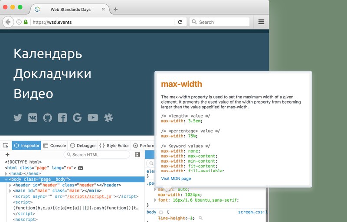
Task: Select the noscript element row
Action: click(x=72, y=219)
